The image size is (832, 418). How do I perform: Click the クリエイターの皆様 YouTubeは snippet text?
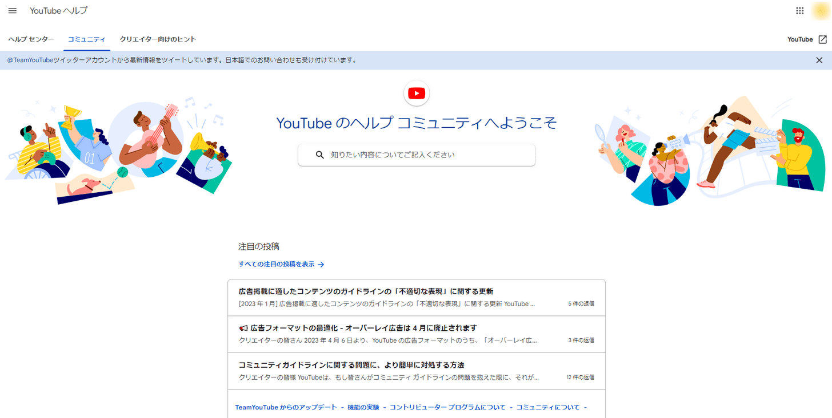[389, 378]
